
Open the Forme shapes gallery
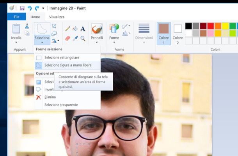[x=114, y=28]
